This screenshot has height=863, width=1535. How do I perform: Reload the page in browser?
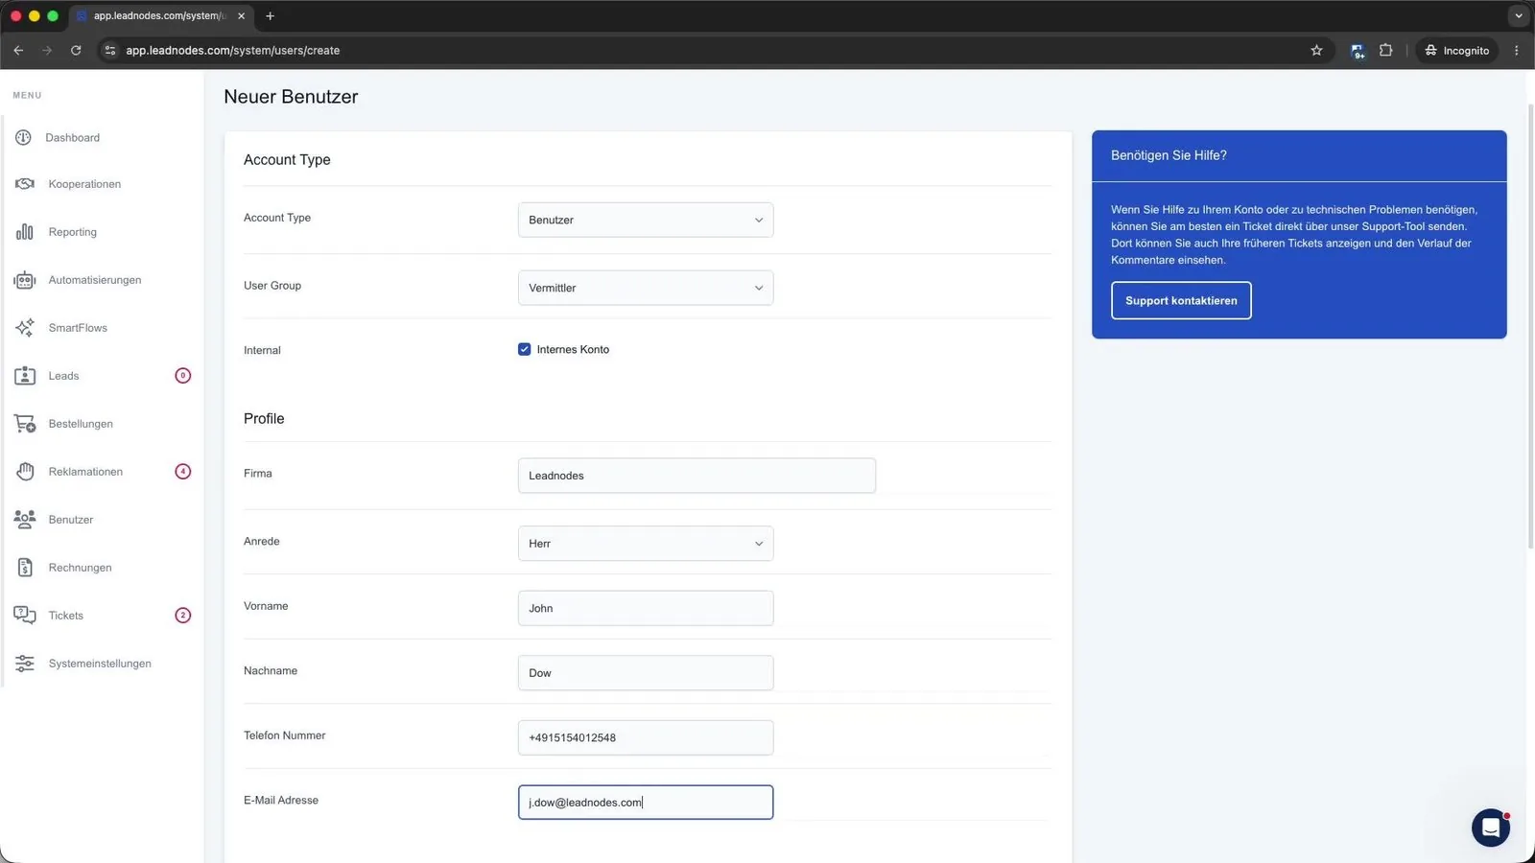point(76,50)
